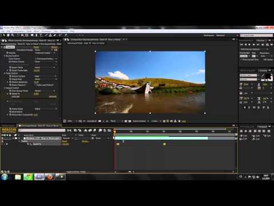The image size is (274, 206).
Task: Open the Graph Editor in timeline
Action: (x=110, y=130)
